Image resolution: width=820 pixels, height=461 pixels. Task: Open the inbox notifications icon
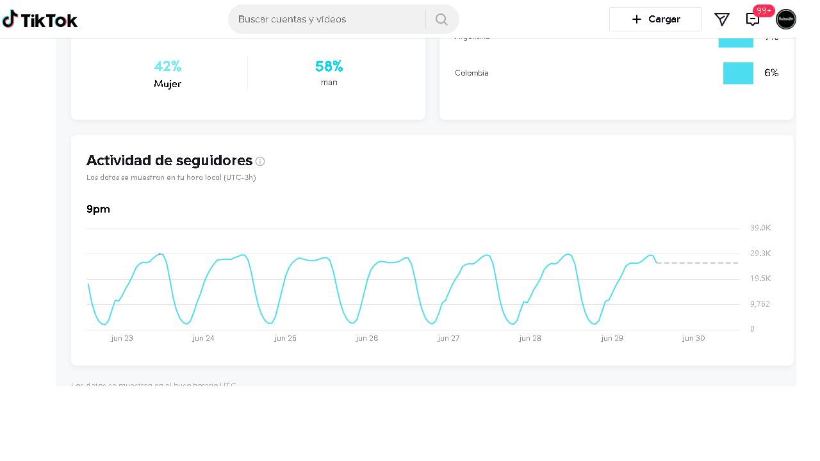point(752,20)
